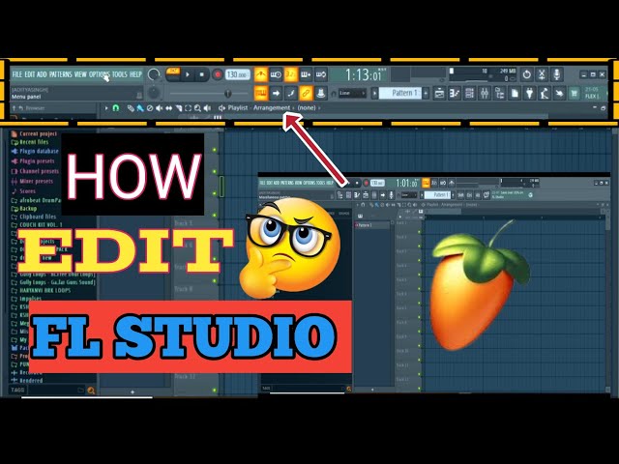Toggle the overdub/blend recording button
Image resolution: width=619 pixels, height=464 pixels.
coord(306,74)
